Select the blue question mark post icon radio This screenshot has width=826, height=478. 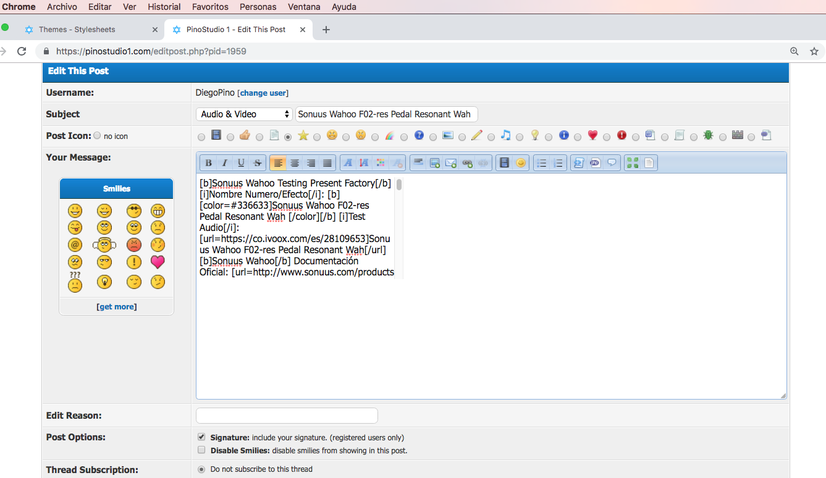[x=404, y=137]
